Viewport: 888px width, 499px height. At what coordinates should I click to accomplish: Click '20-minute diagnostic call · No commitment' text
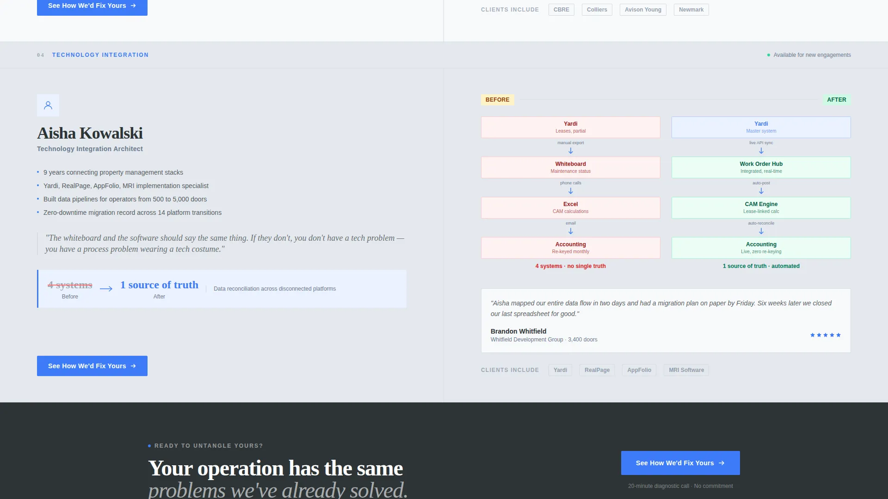(680, 486)
